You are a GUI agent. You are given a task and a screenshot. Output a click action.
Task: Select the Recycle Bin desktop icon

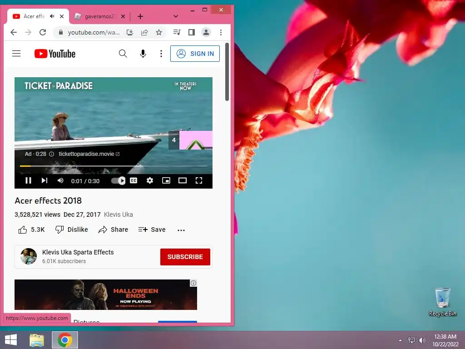442,302
